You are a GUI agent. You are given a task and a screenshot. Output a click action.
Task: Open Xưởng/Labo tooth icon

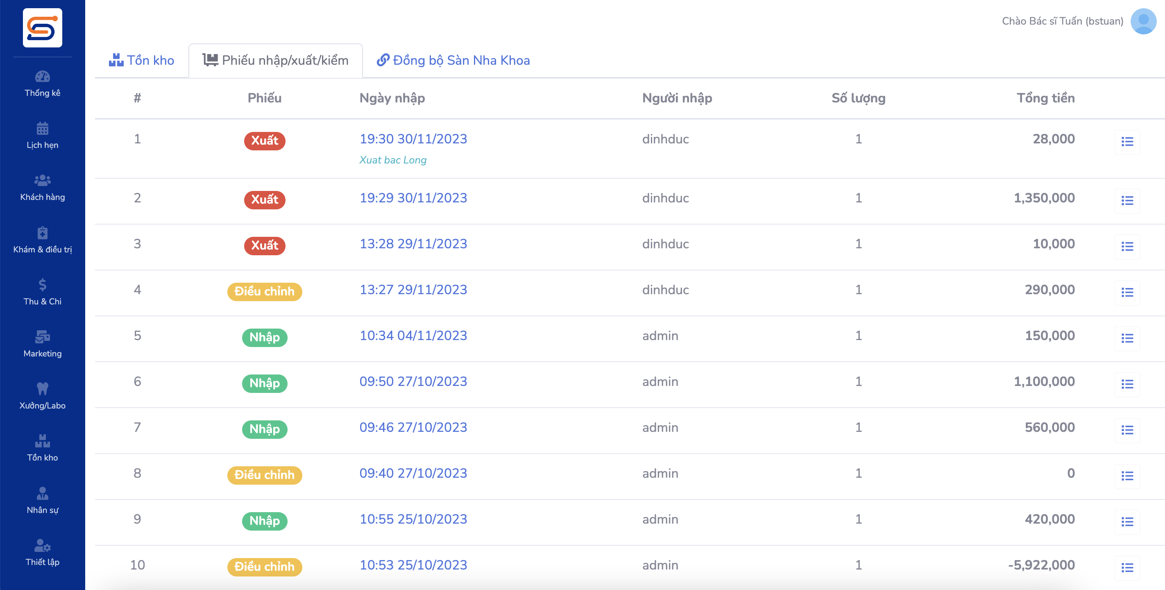tap(43, 389)
